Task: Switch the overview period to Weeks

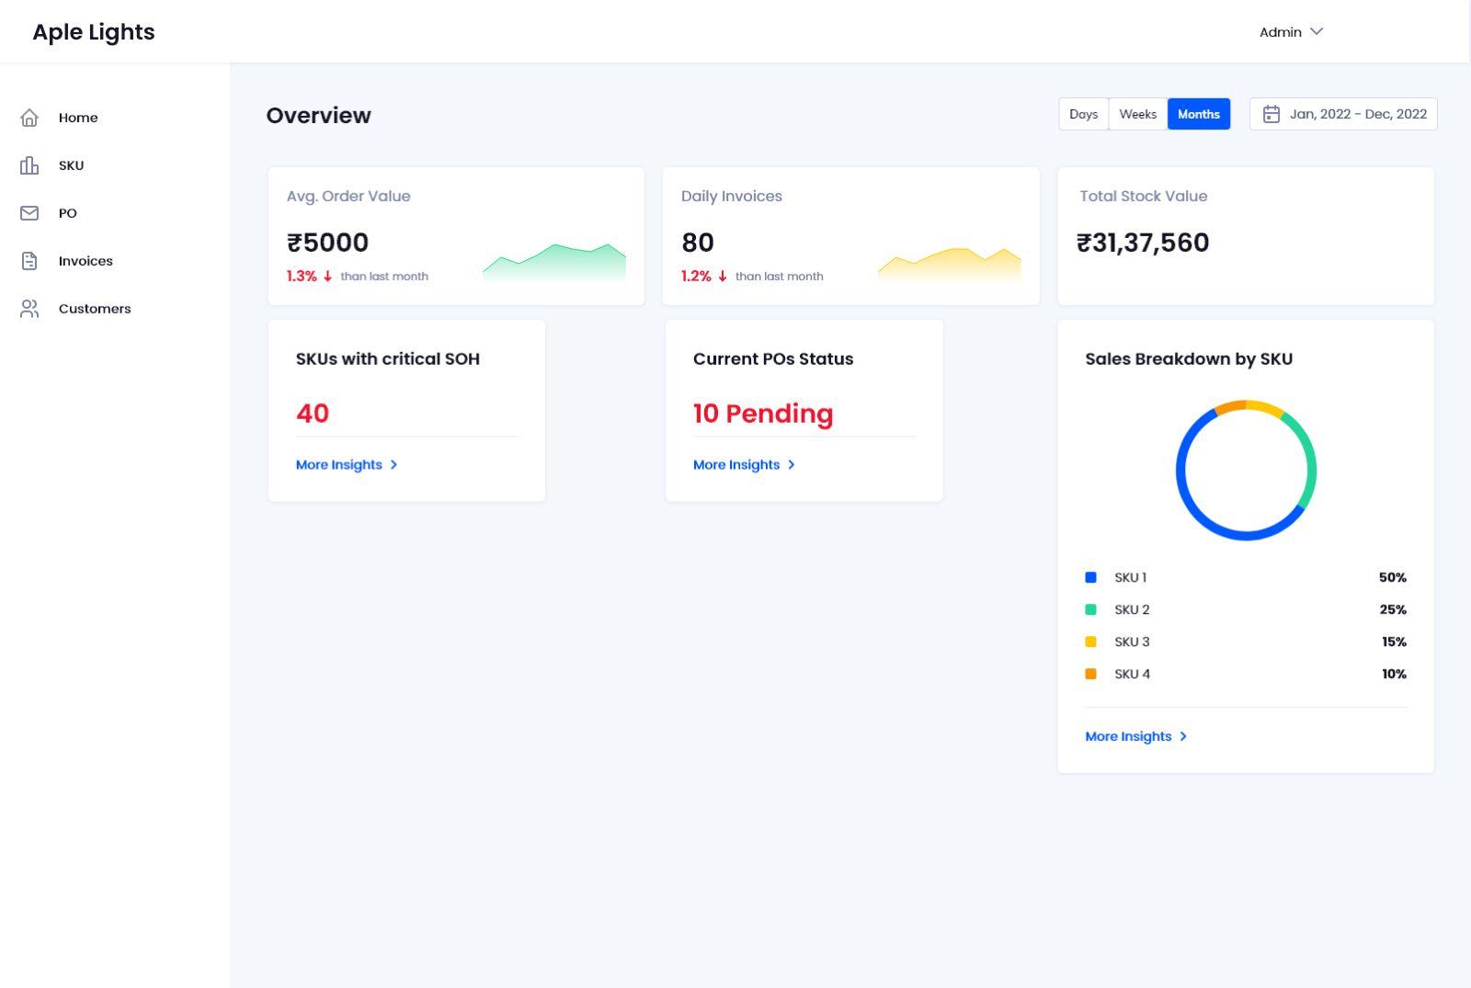Action: pyautogui.click(x=1137, y=114)
